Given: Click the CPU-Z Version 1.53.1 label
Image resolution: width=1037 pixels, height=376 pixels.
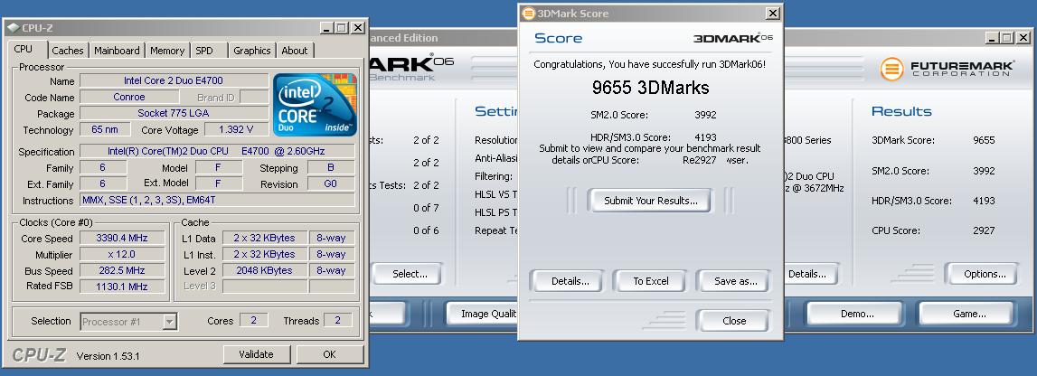Looking at the screenshot, I should (x=108, y=356).
